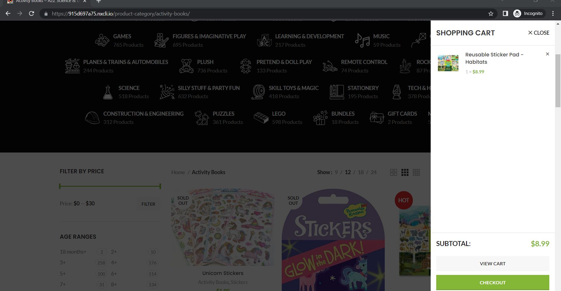The height and width of the screenshot is (291, 561).
Task: Click the right handle of price slider
Action: coord(160,186)
